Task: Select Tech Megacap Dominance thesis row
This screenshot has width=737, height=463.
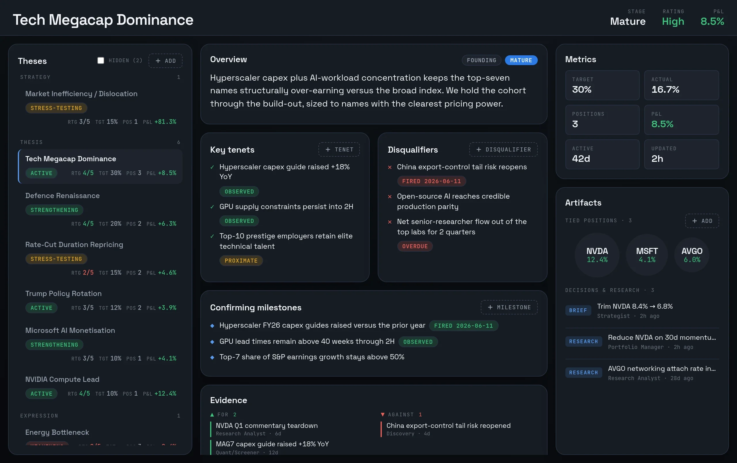Action: point(100,166)
